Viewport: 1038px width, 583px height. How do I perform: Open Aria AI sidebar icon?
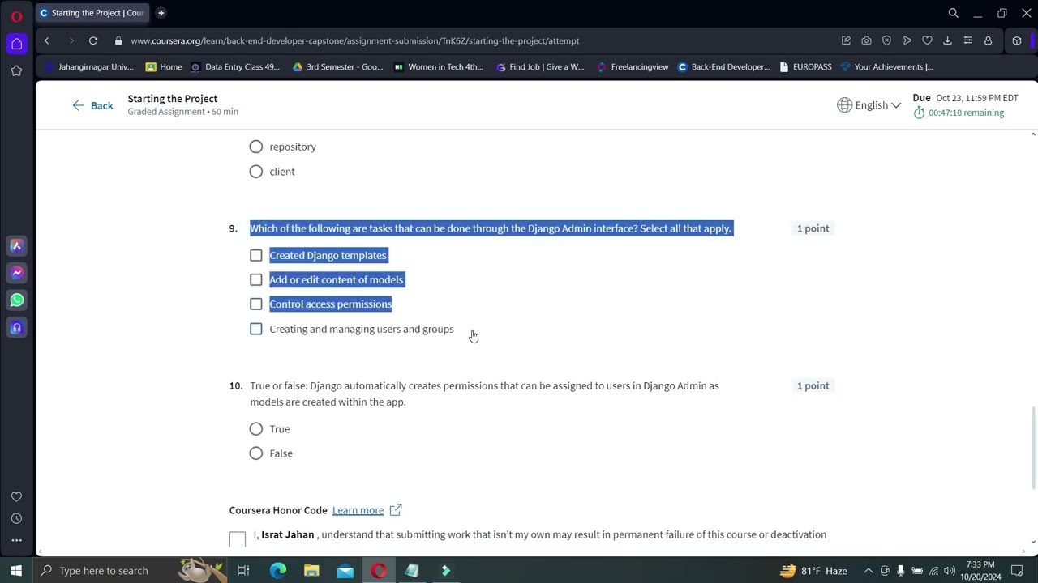tap(16, 245)
